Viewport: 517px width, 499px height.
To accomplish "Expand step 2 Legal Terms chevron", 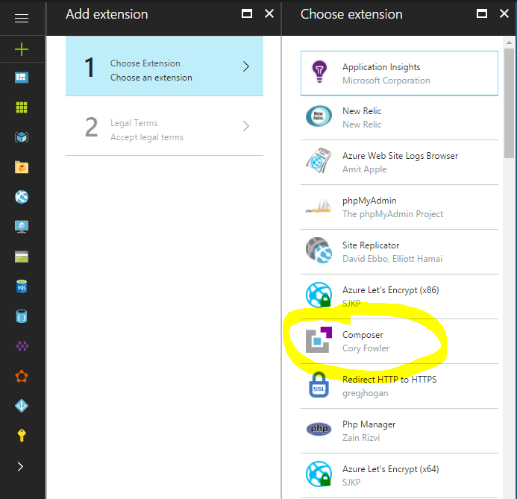I will (x=246, y=126).
